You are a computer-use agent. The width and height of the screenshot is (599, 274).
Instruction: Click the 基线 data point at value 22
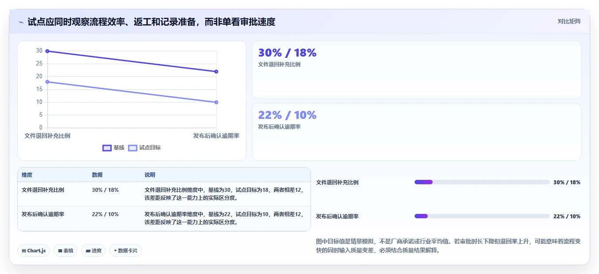tap(216, 72)
